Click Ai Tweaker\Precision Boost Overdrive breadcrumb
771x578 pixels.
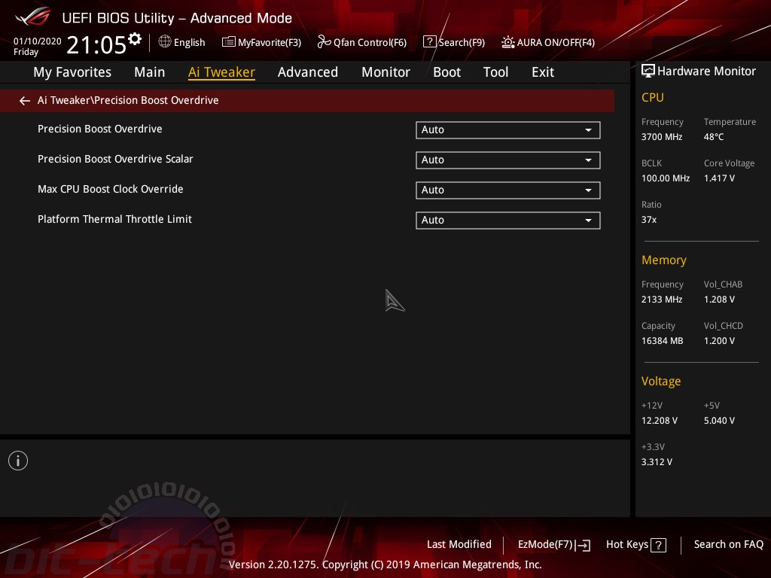[x=128, y=100]
